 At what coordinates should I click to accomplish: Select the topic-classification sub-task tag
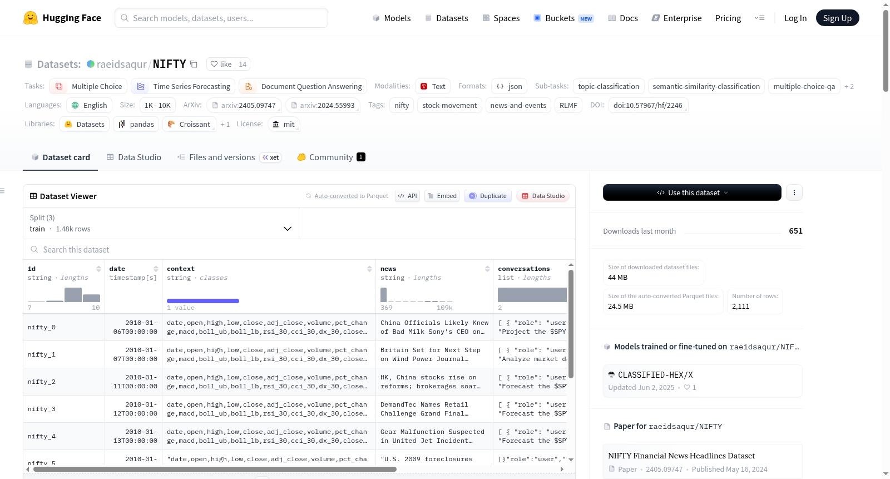[609, 86]
